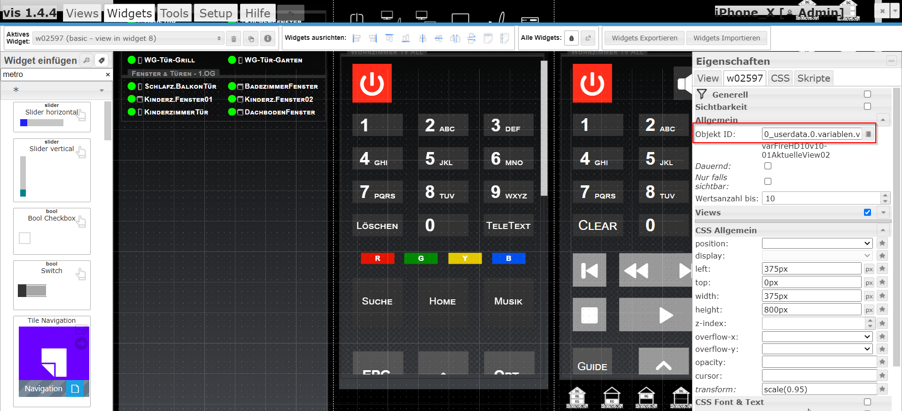Switch to the Skripte tab
902x411 pixels.
[814, 78]
